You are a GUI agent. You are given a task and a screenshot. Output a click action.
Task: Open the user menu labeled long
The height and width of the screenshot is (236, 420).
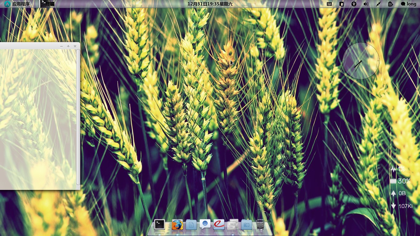[409, 4]
